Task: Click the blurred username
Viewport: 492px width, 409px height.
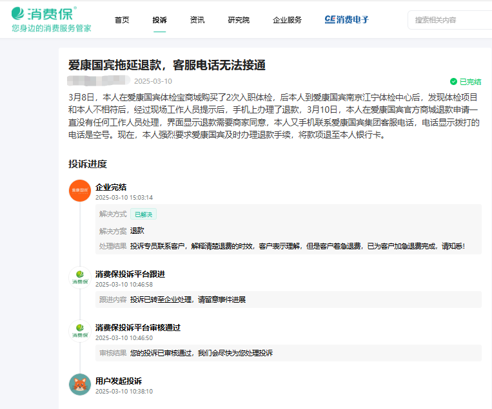Action: pyautogui.click(x=99, y=81)
